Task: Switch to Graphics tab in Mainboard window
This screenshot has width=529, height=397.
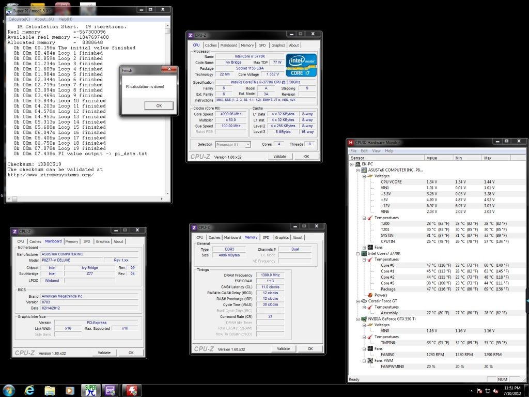Action: [x=103, y=242]
